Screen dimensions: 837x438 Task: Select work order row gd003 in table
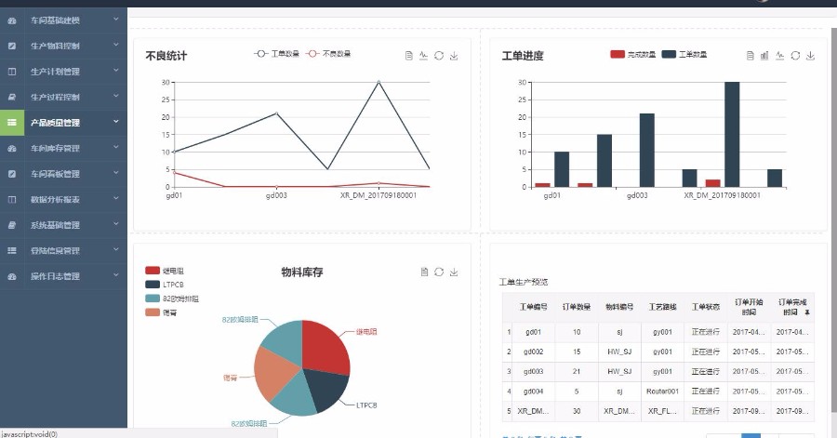pyautogui.click(x=658, y=371)
